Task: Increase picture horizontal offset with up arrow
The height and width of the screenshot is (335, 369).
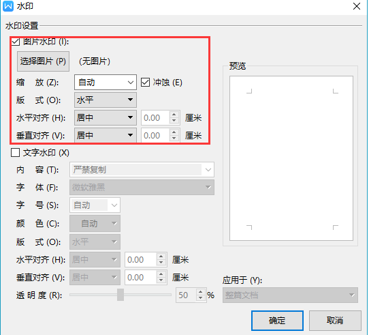Action: click(174, 115)
